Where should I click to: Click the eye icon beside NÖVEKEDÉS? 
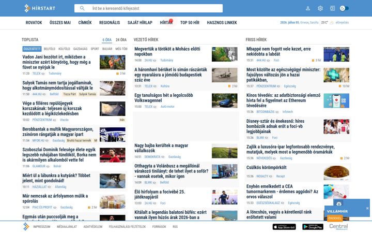tap(274, 158)
